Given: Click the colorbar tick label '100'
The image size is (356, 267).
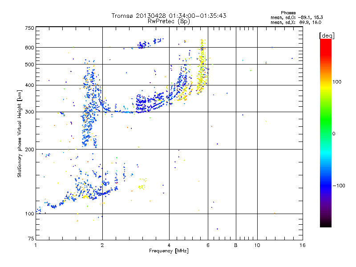Looking at the screenshot, I should coord(337,82).
